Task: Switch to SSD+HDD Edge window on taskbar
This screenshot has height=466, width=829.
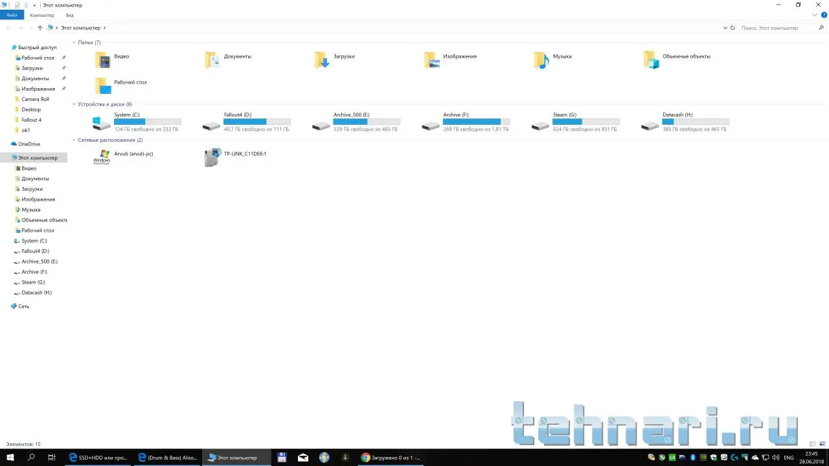Action: pyautogui.click(x=97, y=458)
